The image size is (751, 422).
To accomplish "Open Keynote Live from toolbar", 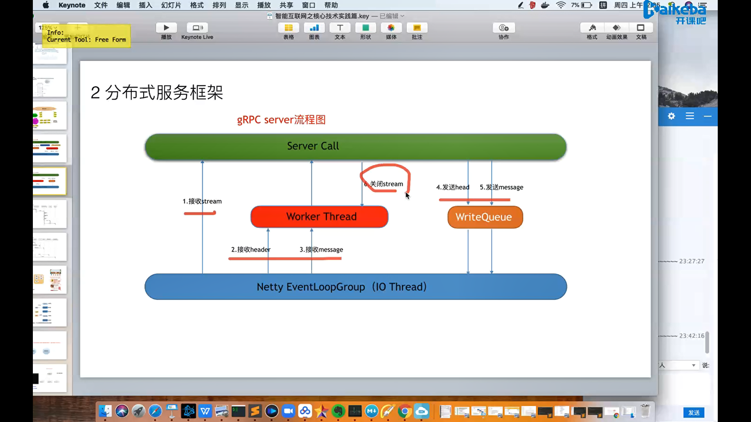I will pyautogui.click(x=197, y=28).
